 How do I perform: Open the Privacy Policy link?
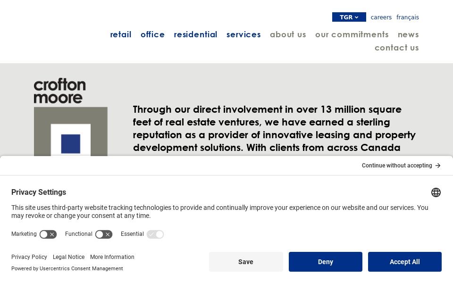29,257
